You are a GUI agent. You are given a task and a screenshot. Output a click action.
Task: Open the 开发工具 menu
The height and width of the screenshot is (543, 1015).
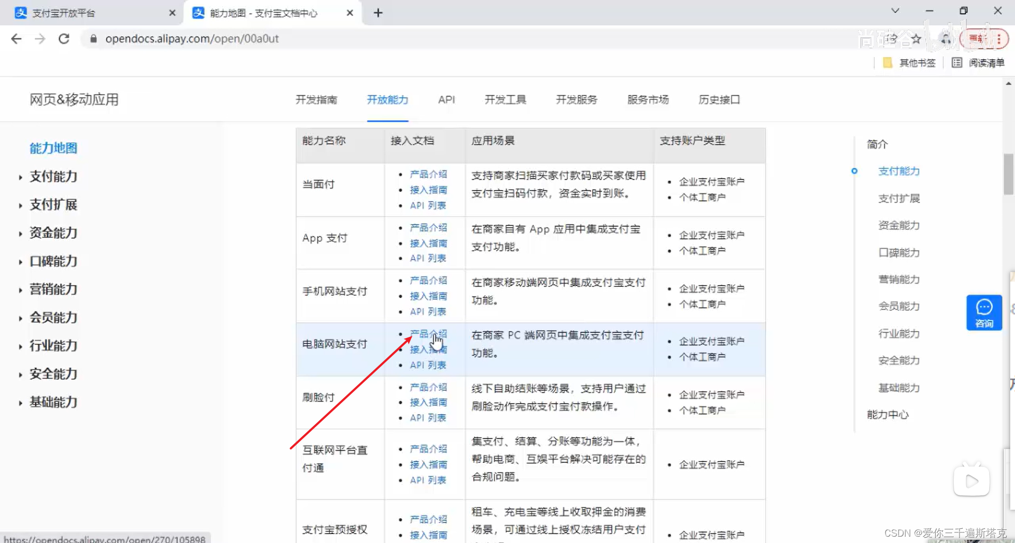point(505,99)
